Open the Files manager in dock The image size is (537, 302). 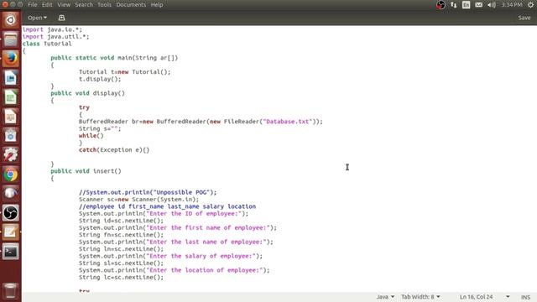(x=11, y=39)
